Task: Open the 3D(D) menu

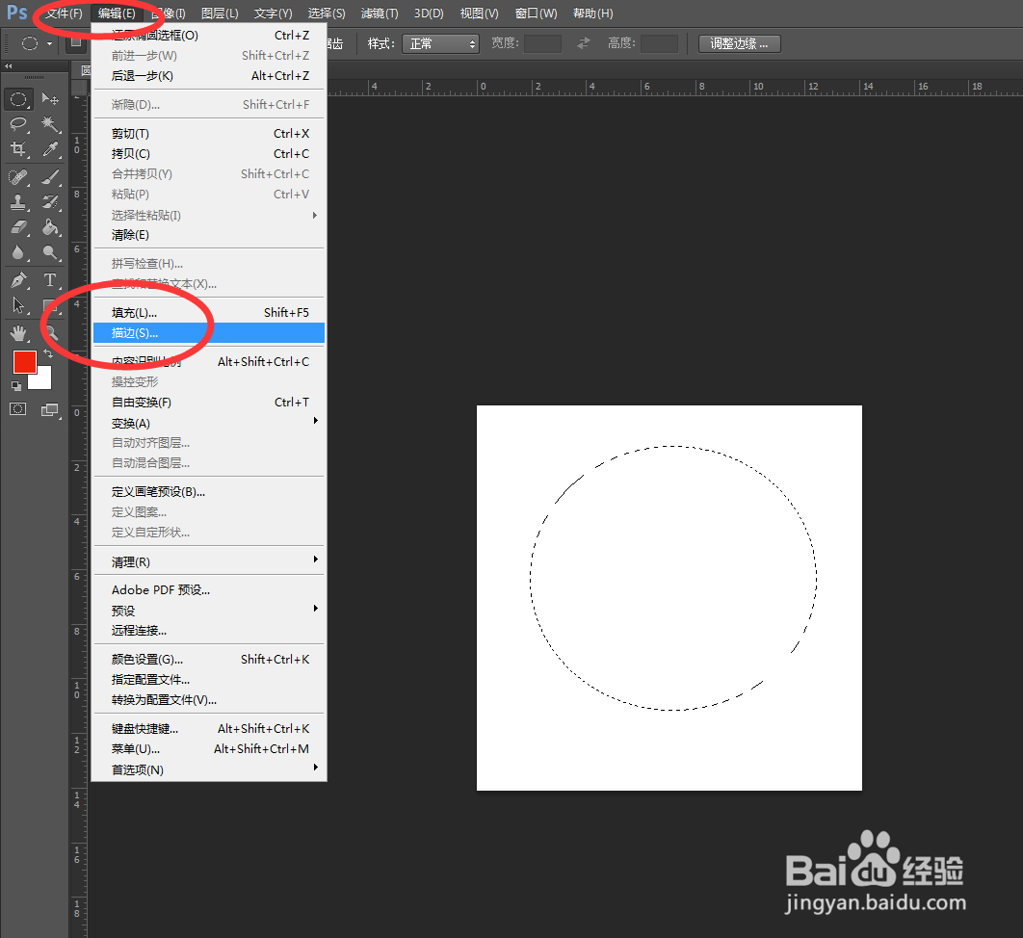Action: pos(429,13)
